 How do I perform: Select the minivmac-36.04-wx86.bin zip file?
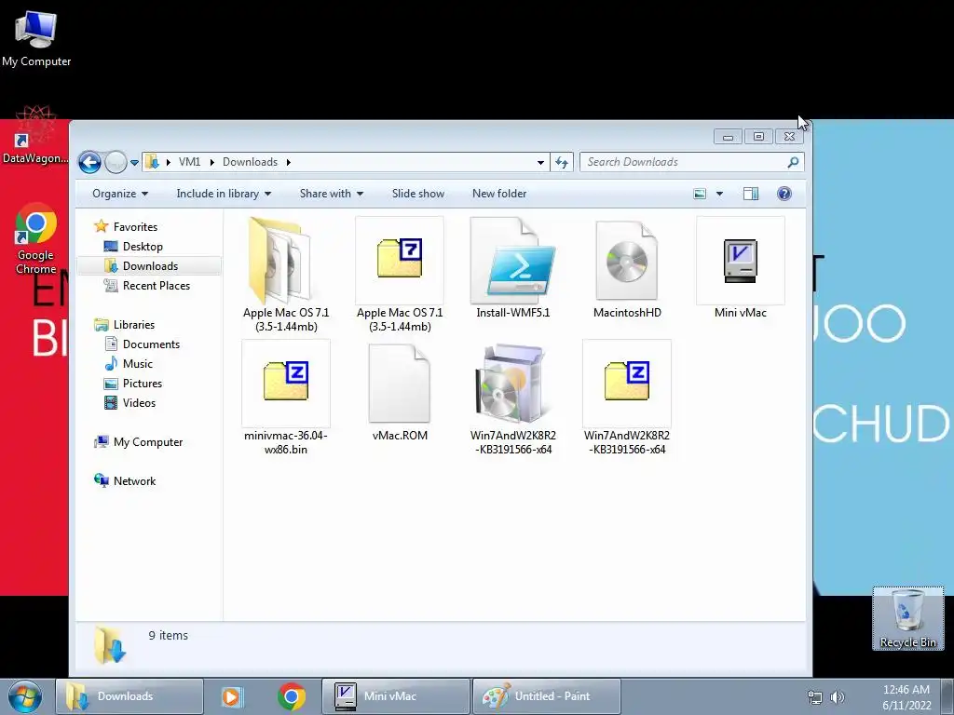coord(286,398)
